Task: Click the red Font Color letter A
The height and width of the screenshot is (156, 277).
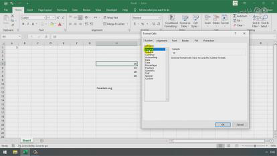Action: click(x=60, y=24)
